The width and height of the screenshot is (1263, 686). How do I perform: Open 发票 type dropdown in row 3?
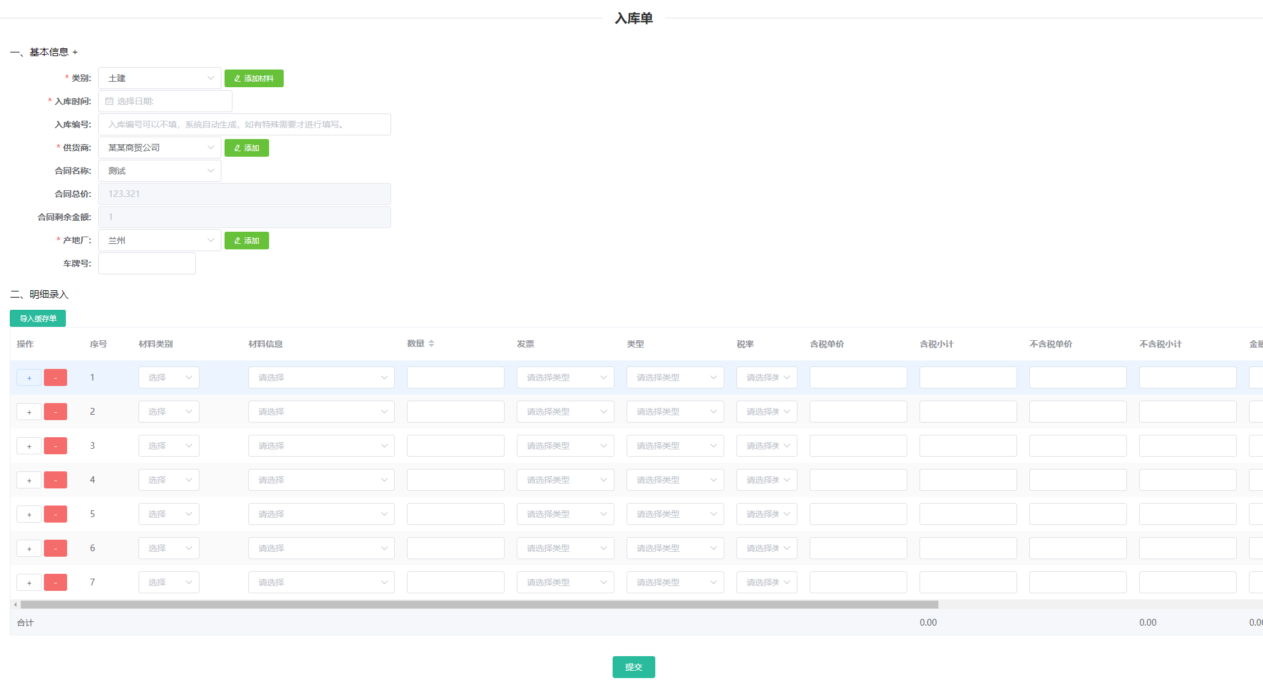[566, 446]
